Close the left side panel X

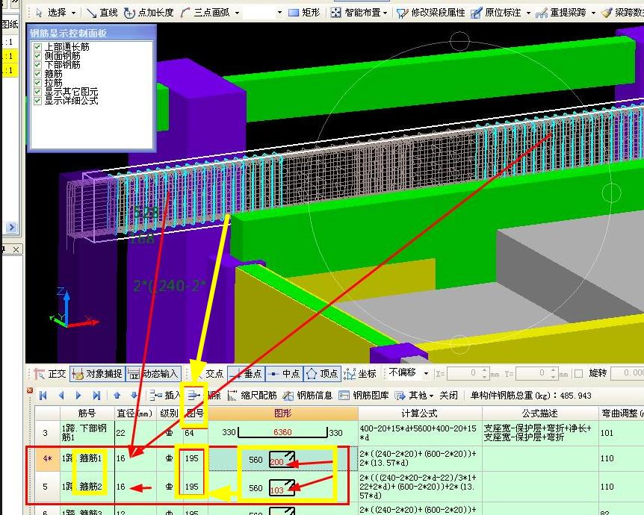16,249
